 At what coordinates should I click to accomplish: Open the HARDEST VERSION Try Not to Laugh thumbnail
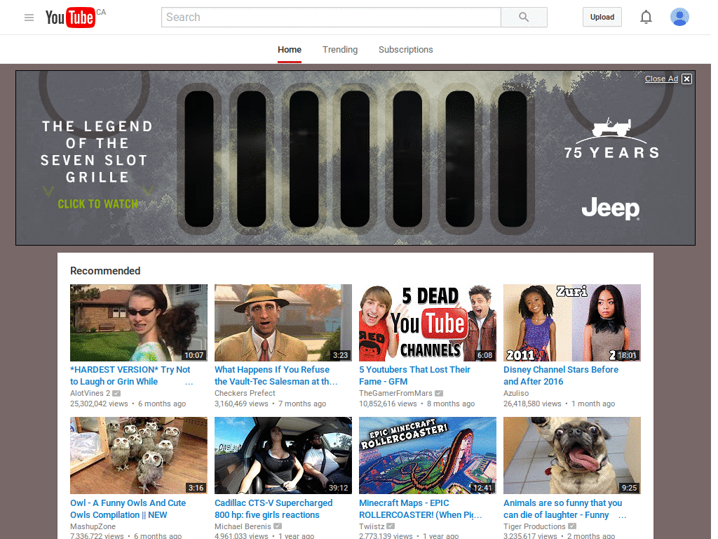point(138,323)
